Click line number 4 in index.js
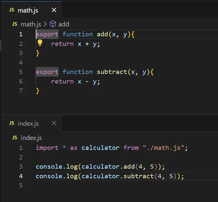 [21, 176]
